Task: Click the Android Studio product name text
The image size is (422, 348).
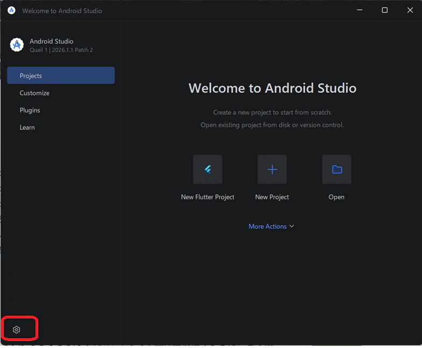Action: 52,41
